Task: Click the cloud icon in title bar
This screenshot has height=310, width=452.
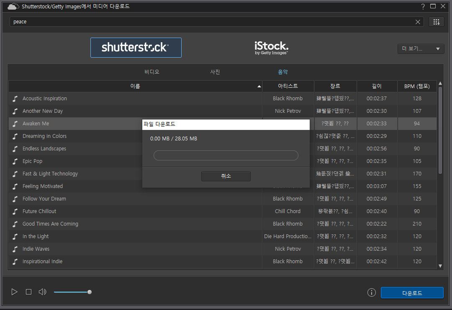Action: coord(13,6)
